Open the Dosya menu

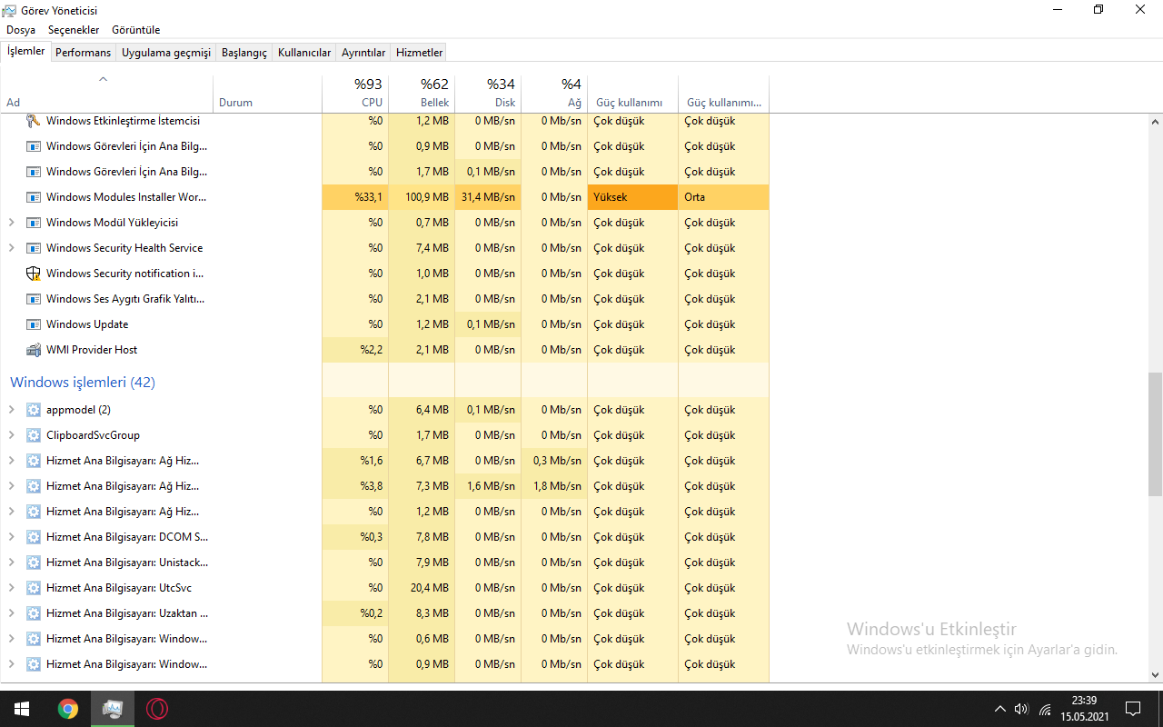[21, 30]
